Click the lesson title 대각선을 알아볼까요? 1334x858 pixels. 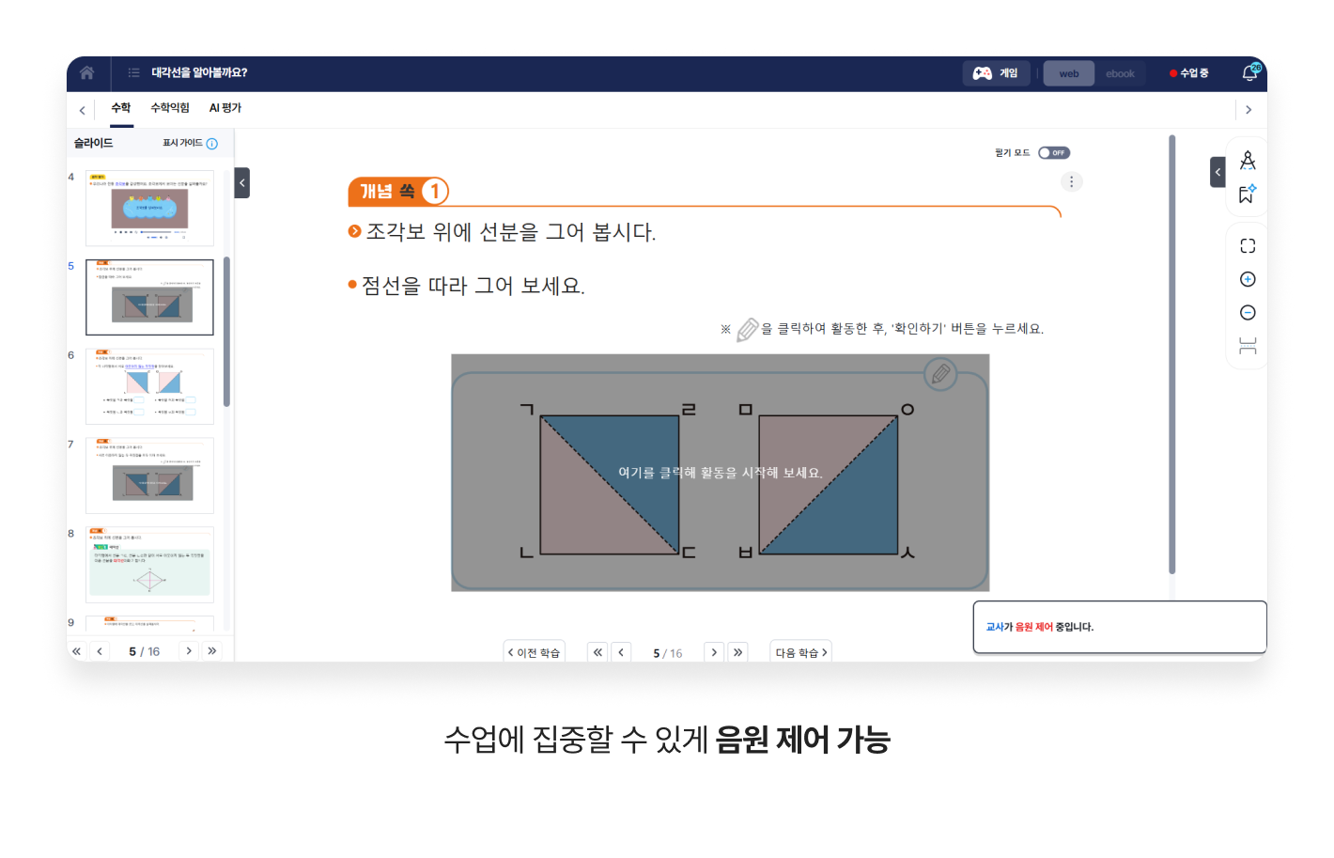point(199,72)
